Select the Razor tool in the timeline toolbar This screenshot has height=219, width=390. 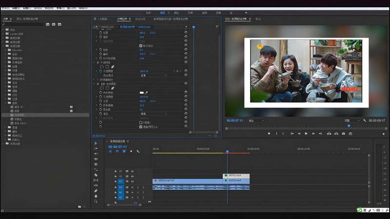tap(96, 175)
